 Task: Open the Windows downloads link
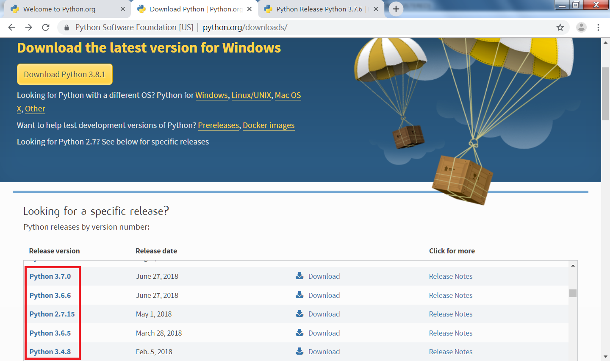coord(211,95)
